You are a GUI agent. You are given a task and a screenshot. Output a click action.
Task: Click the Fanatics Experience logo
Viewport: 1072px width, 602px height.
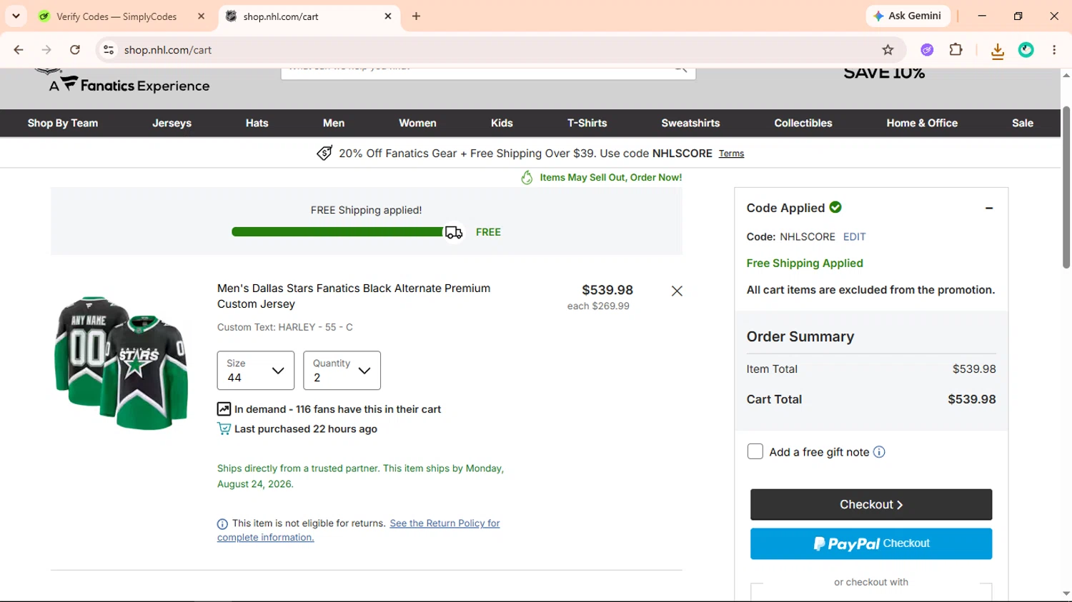point(129,84)
